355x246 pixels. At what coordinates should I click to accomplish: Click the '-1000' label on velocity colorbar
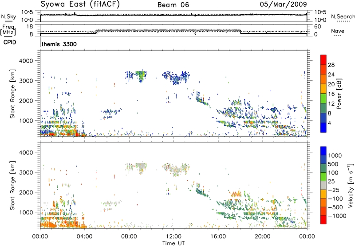coord(337,216)
